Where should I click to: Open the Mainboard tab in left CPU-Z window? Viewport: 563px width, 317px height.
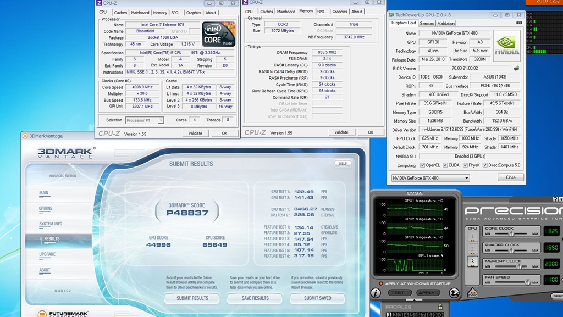[x=140, y=13]
